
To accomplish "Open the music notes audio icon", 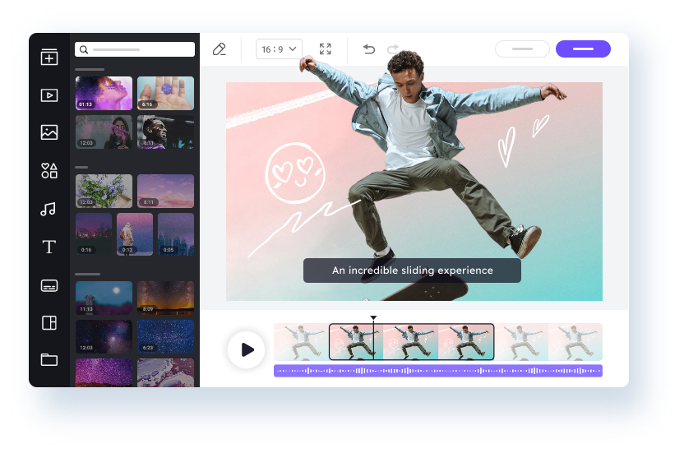I will click(x=49, y=209).
